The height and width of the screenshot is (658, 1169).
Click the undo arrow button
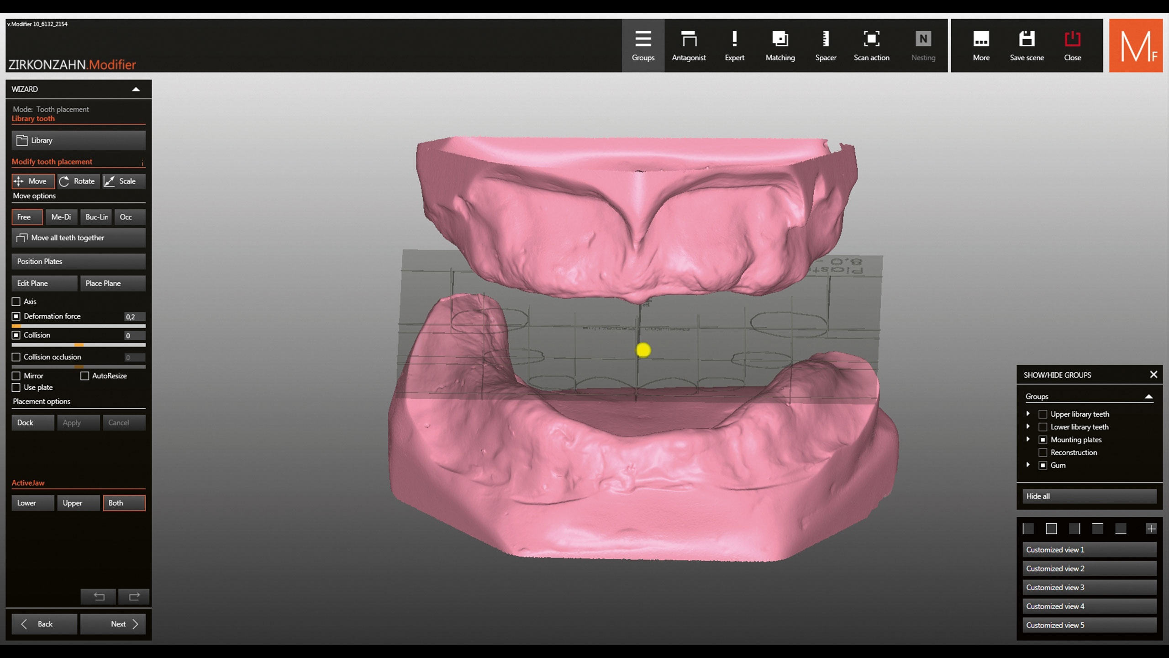coord(99,596)
